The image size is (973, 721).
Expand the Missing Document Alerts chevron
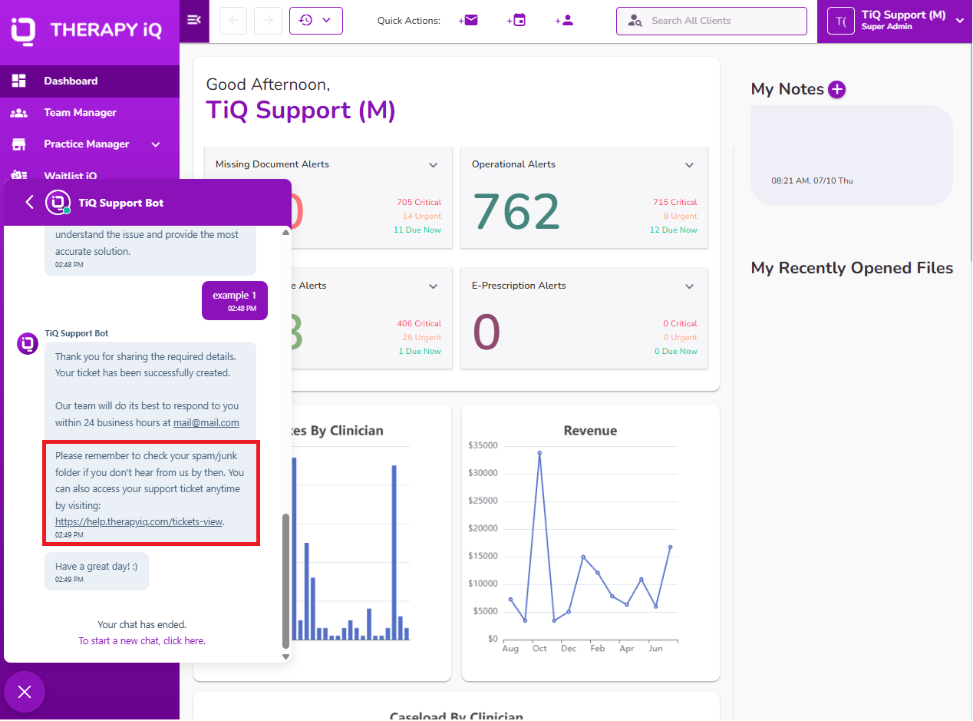pos(433,165)
